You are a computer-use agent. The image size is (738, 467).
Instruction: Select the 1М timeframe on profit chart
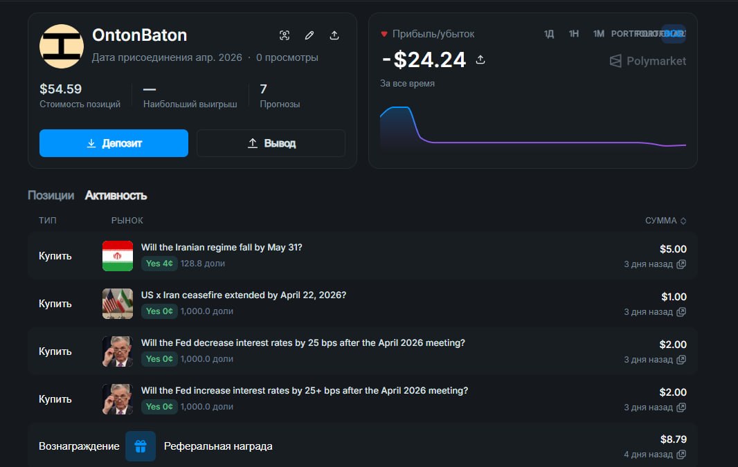(x=599, y=34)
